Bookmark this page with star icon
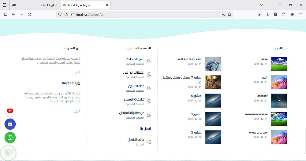 [x=229, y=14]
